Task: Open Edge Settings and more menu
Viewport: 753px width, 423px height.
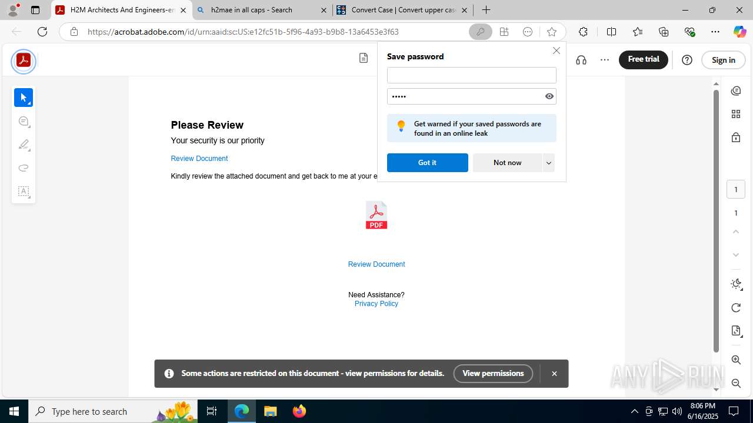Action: [x=715, y=32]
